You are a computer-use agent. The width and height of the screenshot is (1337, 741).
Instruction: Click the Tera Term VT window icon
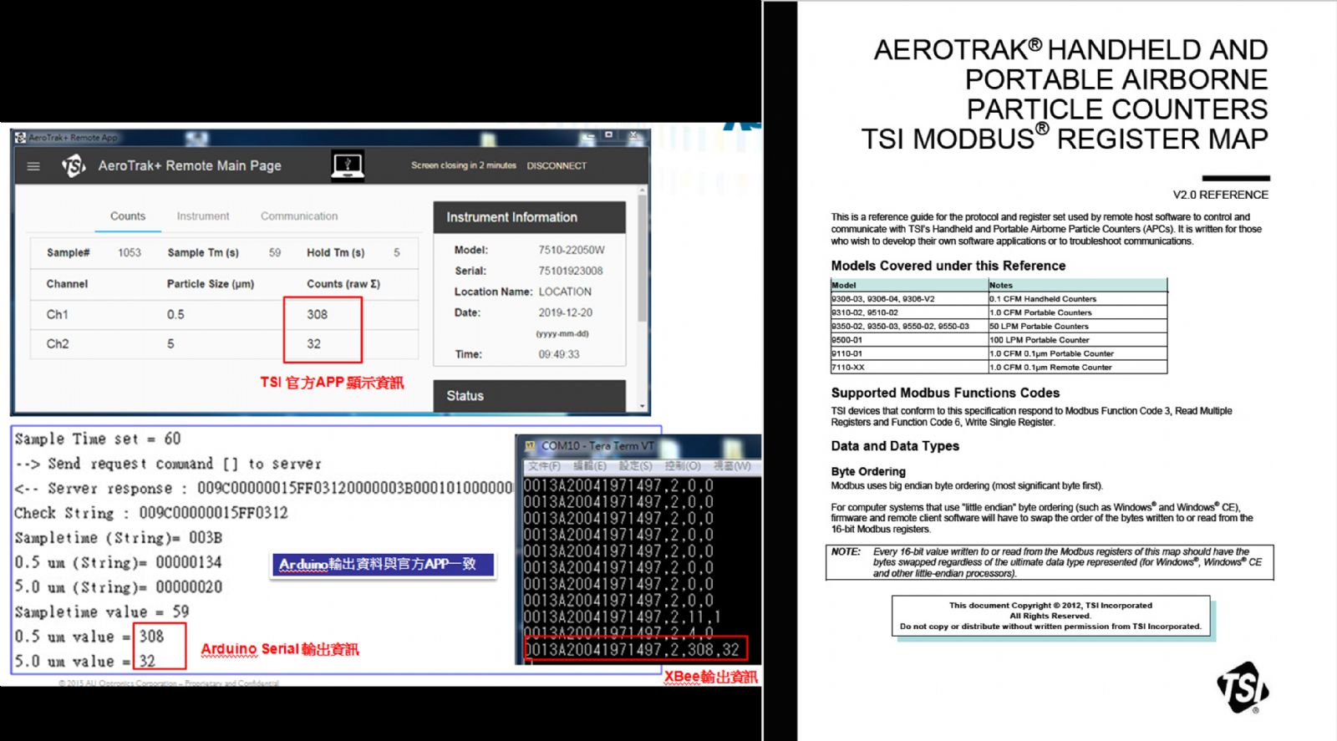(x=529, y=446)
